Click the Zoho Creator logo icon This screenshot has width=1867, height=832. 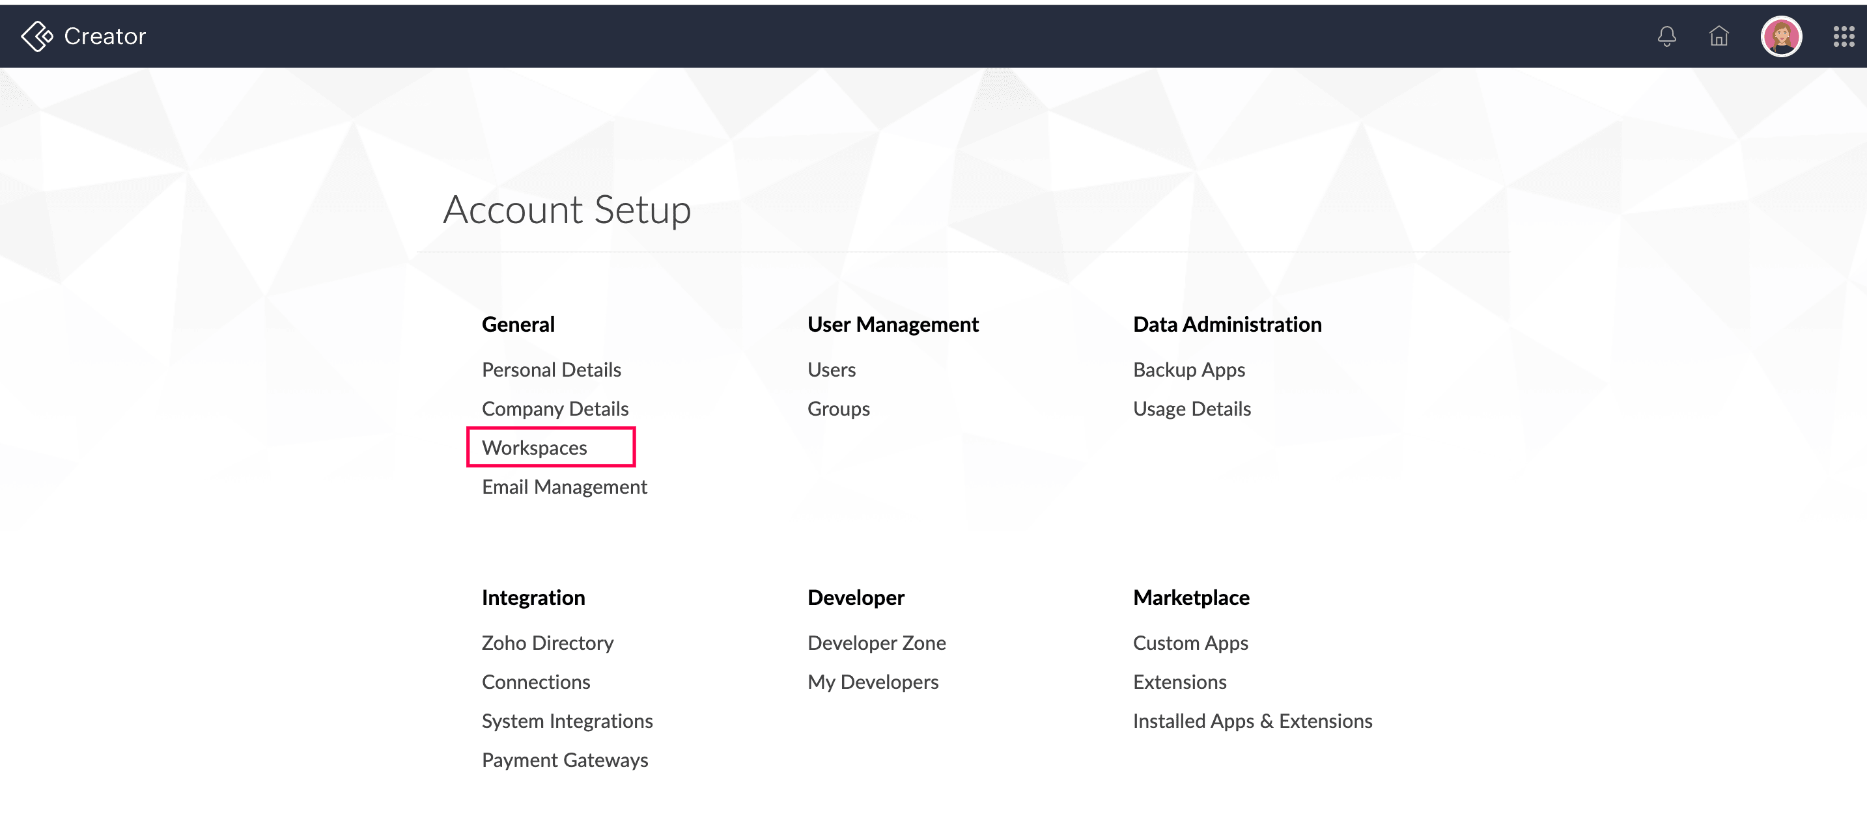pos(37,36)
